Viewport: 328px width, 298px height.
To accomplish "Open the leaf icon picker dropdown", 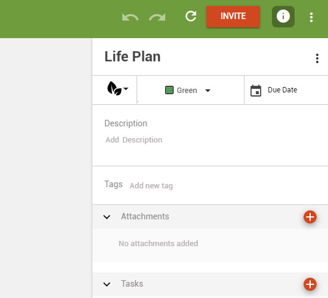I will (x=126, y=89).
